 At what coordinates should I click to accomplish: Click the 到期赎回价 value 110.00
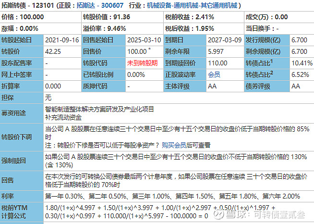(x=217, y=63)
